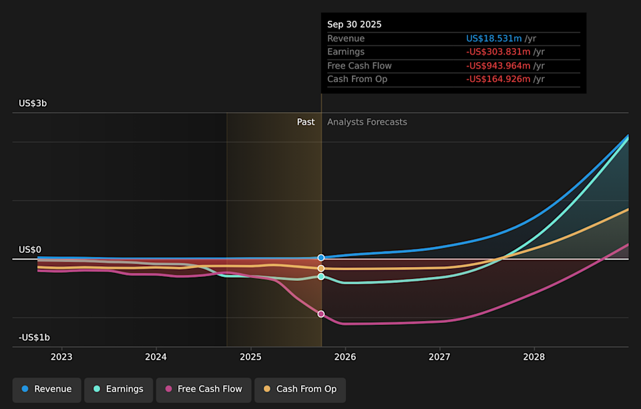Click the 2026 x-axis year label
Viewport: 641px width, 409px height.
pyautogui.click(x=345, y=357)
